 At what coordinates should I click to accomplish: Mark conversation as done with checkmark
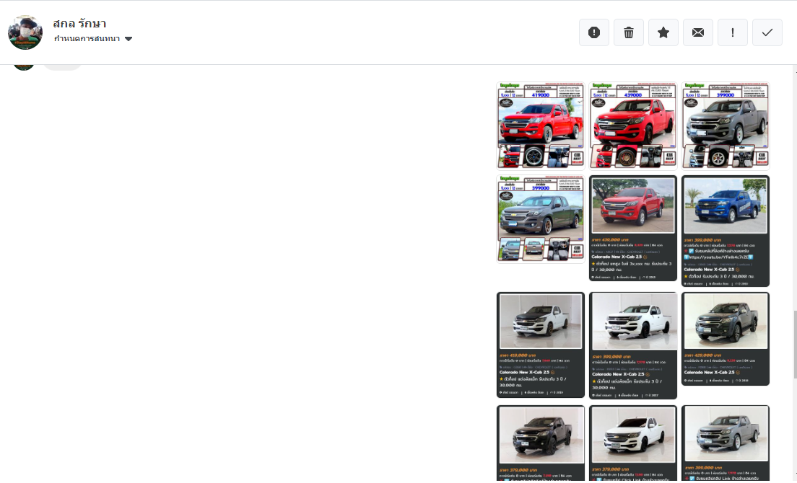pos(767,32)
